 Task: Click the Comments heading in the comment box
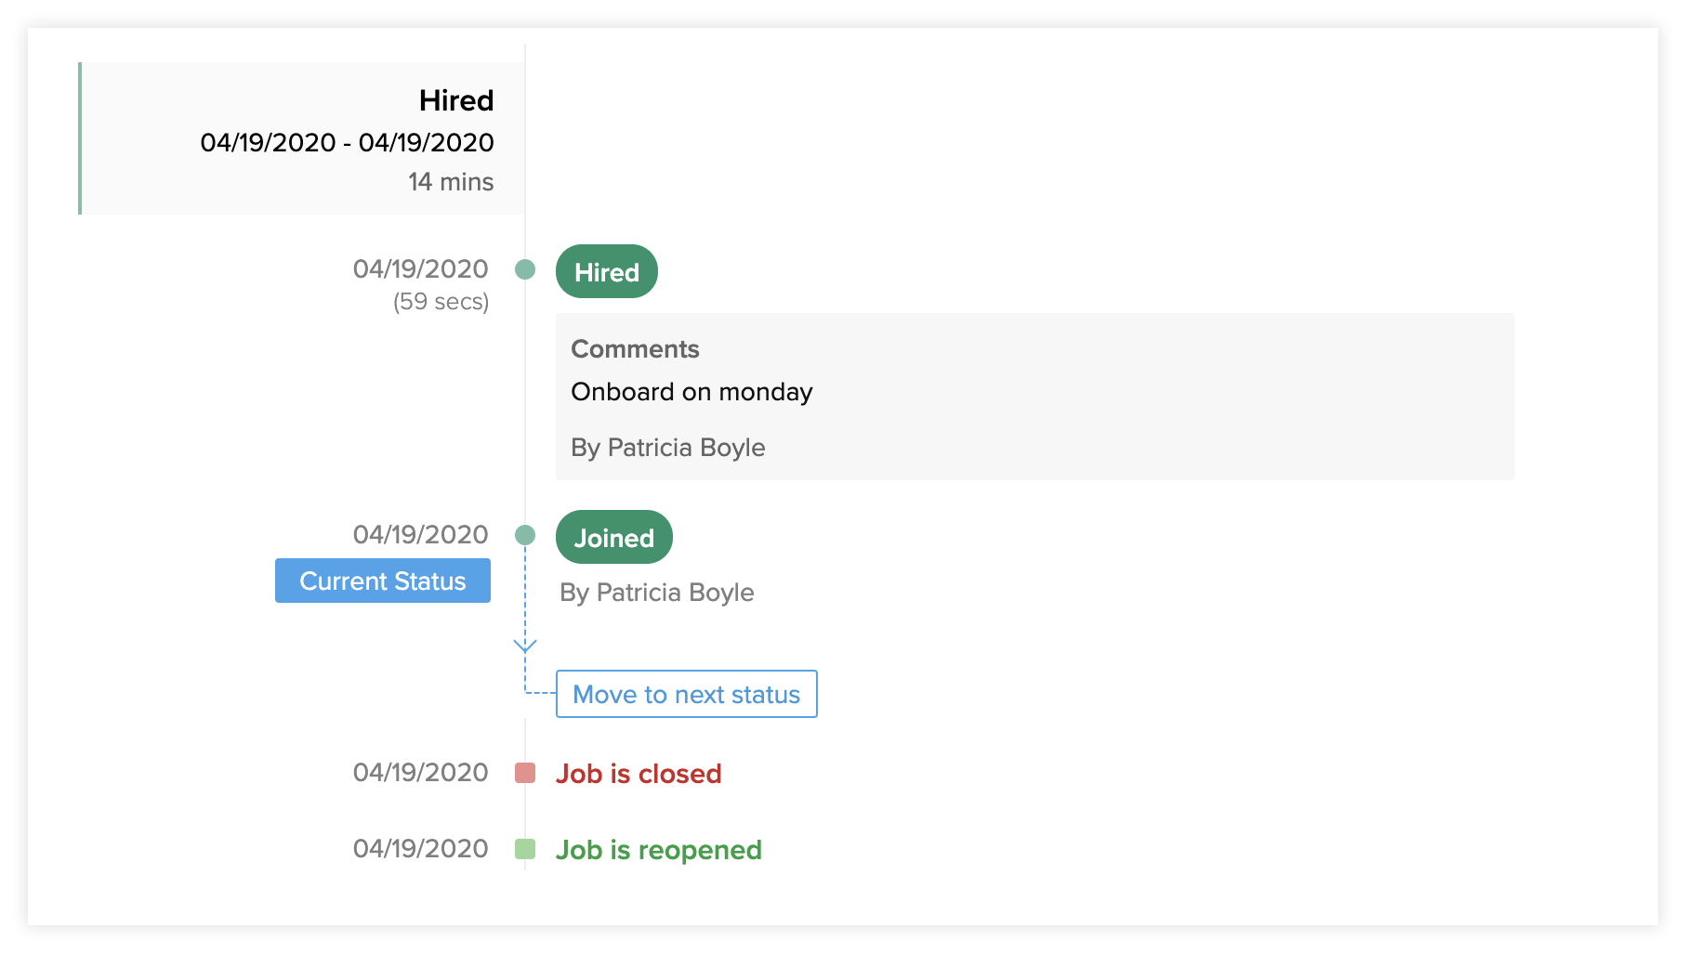point(635,349)
